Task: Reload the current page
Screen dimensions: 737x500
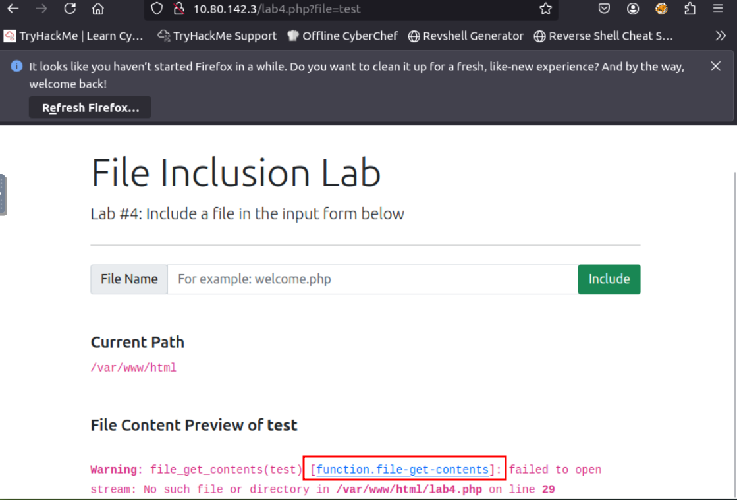Action: tap(70, 9)
